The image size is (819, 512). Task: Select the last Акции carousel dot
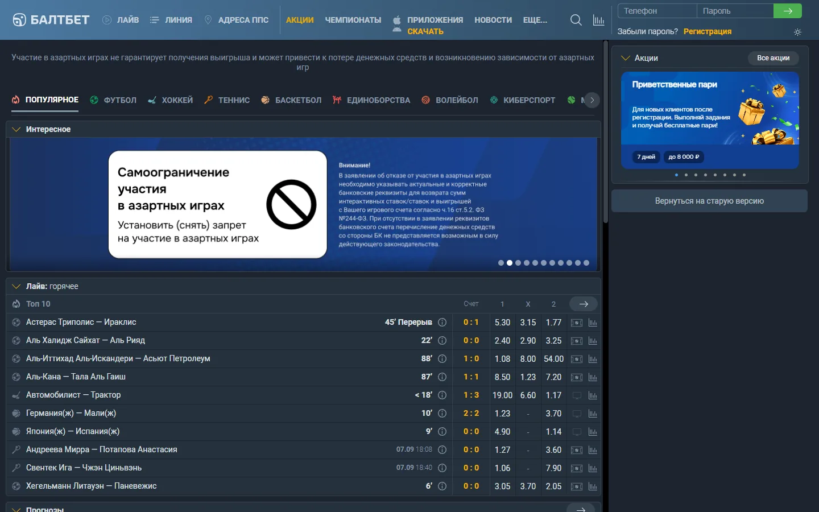click(x=744, y=175)
